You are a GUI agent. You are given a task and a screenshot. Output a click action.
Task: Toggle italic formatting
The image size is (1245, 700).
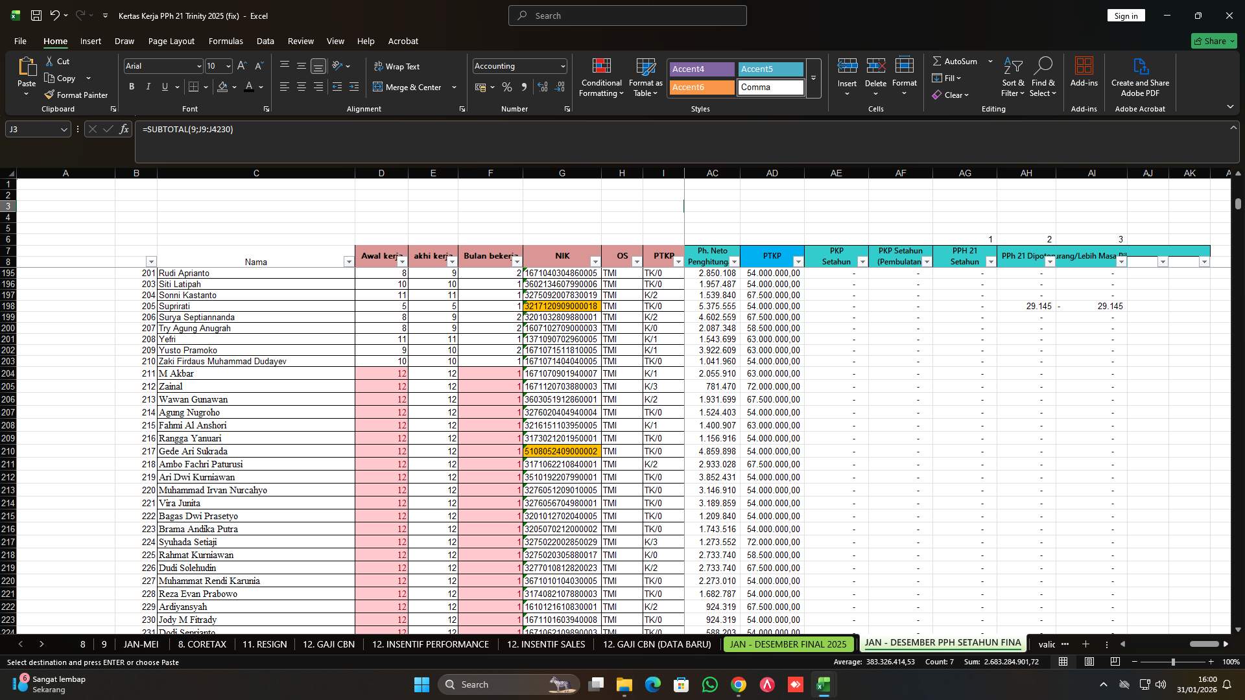148,86
